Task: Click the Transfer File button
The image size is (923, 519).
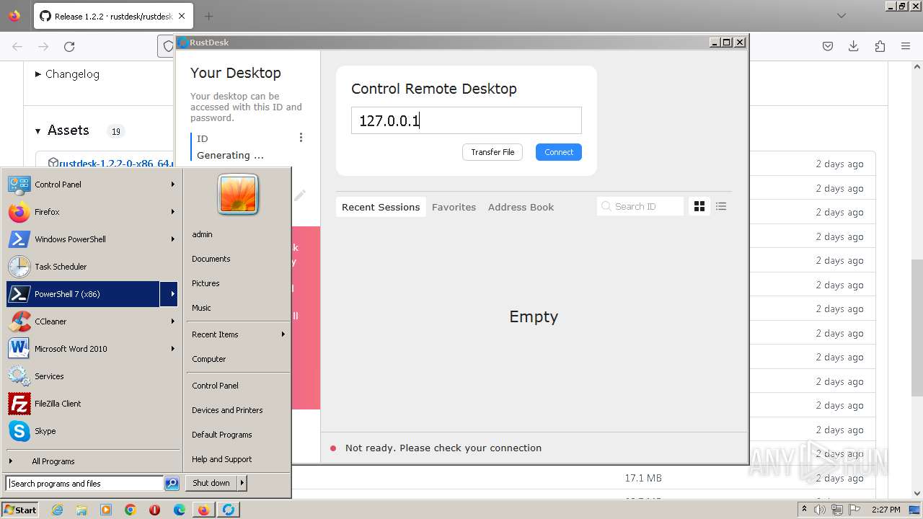Action: [x=493, y=152]
